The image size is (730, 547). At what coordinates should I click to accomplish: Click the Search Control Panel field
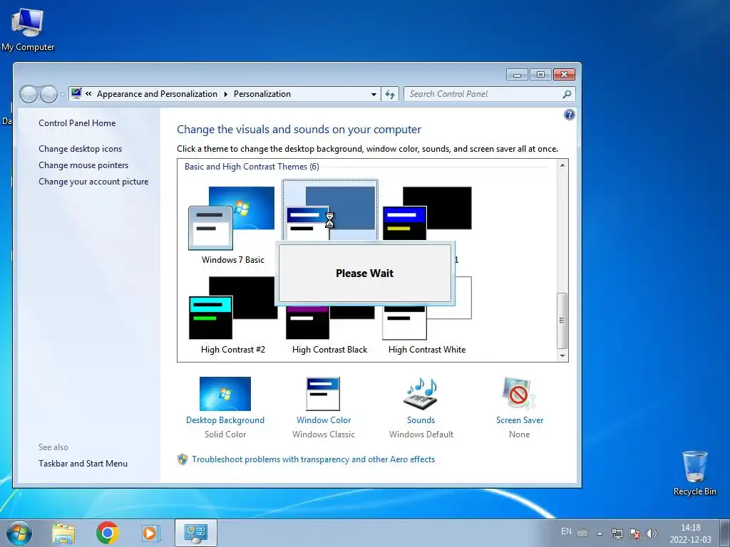(x=489, y=95)
